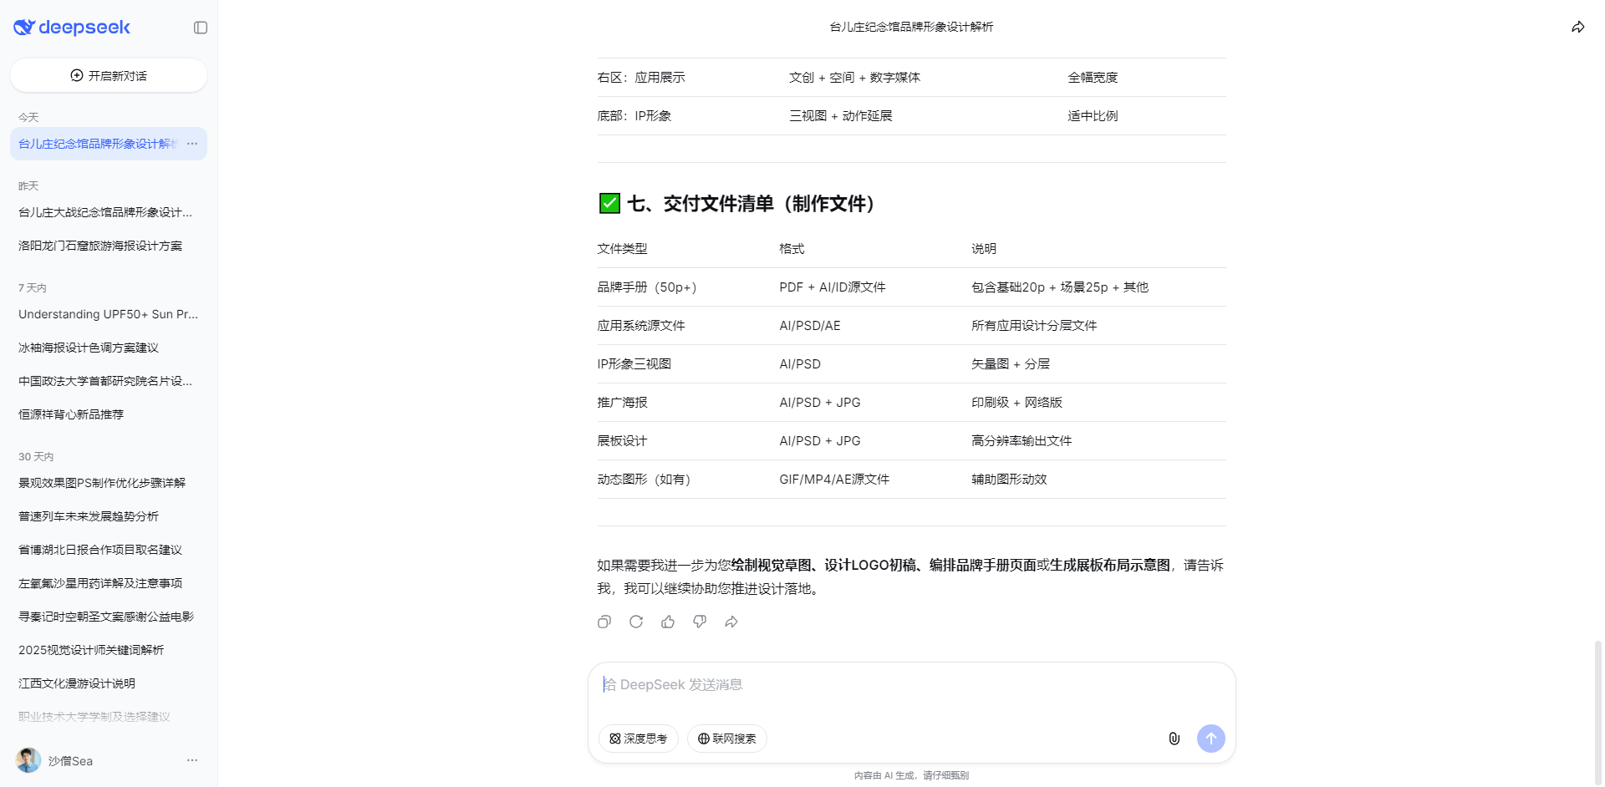The image size is (1605, 787).
Task: Select the 动态图形（如有）cell
Action: [644, 480]
